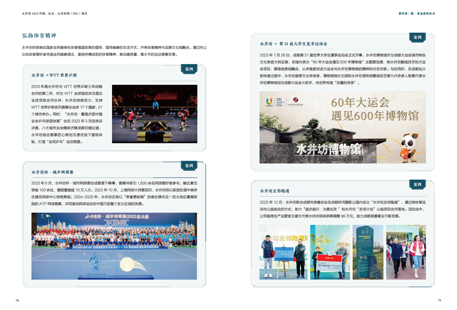Open the photo of people walking on the runway

[x=406, y=252]
